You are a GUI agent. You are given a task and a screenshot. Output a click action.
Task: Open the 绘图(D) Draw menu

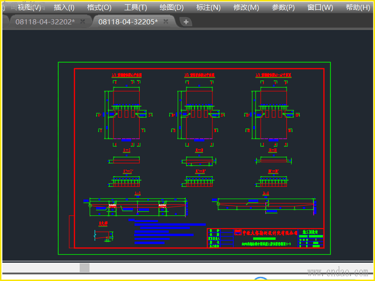click(172, 7)
